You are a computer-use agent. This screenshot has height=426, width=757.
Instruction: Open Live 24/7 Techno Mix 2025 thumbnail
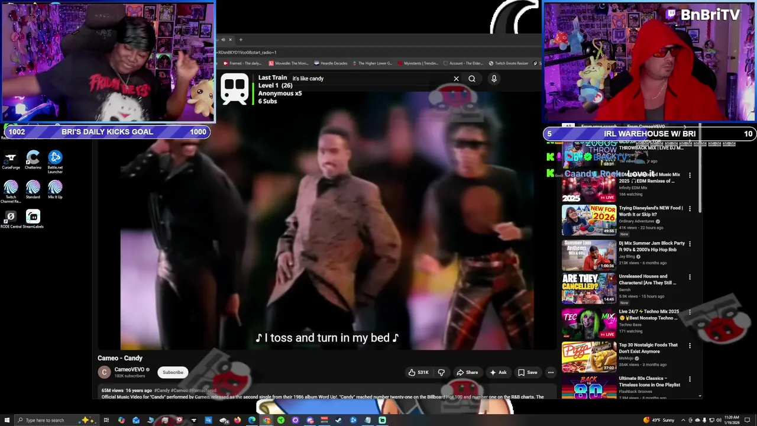(588, 322)
